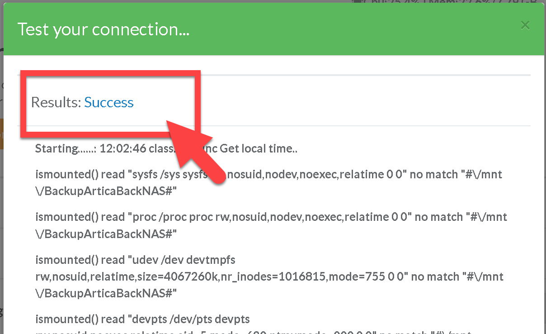
Task: Click the orange button at left edge
Action: pyautogui.click(x=1, y=134)
